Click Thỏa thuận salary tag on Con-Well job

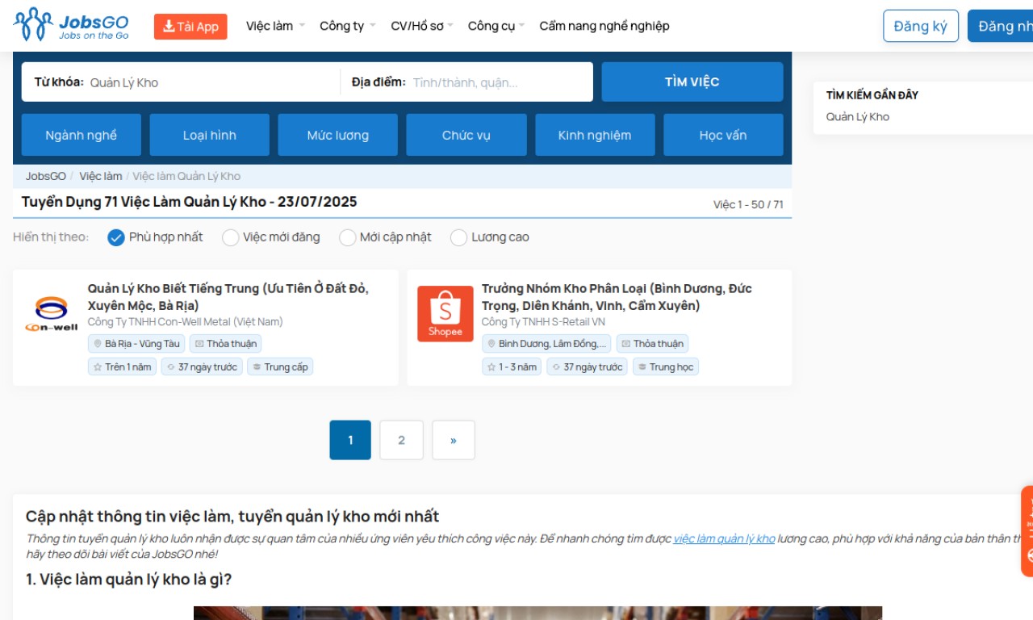(226, 344)
